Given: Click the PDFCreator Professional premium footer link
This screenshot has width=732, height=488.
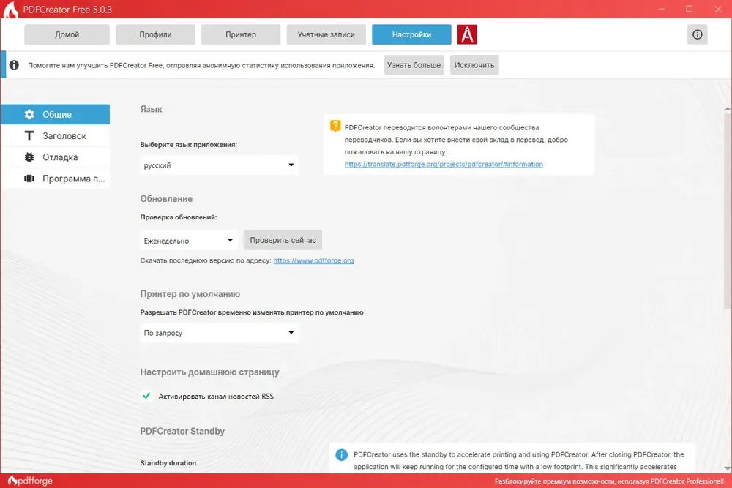Looking at the screenshot, I should click(x=609, y=481).
